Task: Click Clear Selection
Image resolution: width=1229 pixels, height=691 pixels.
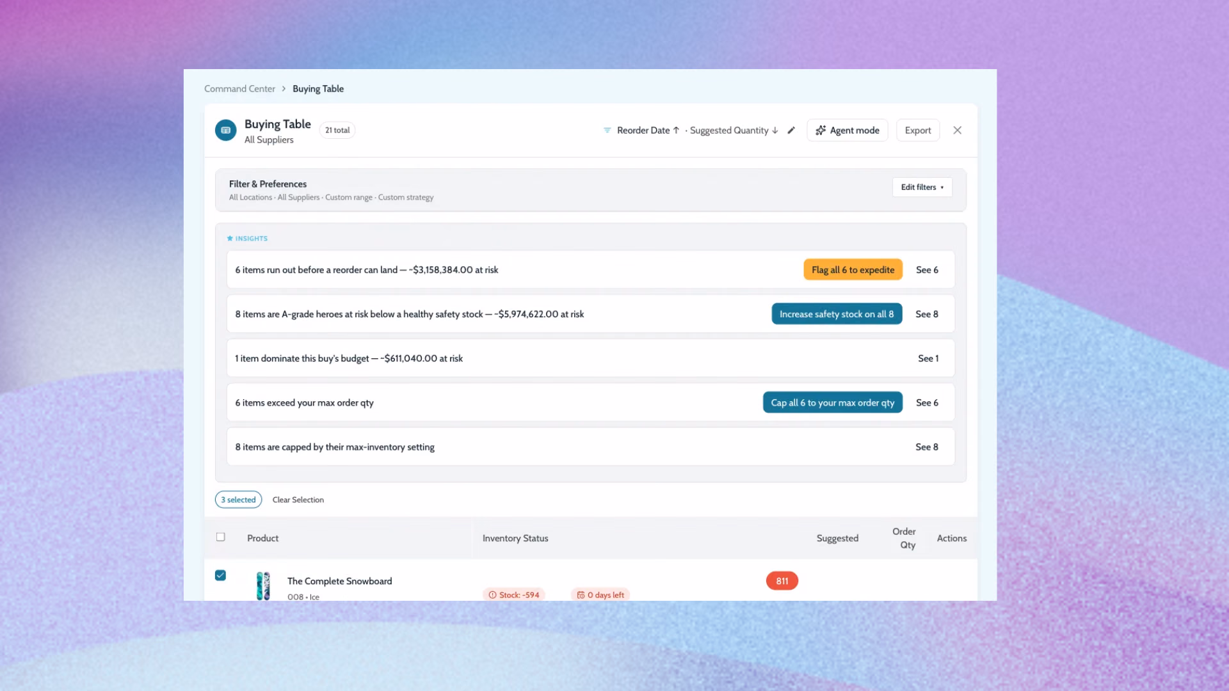Action: pyautogui.click(x=298, y=500)
